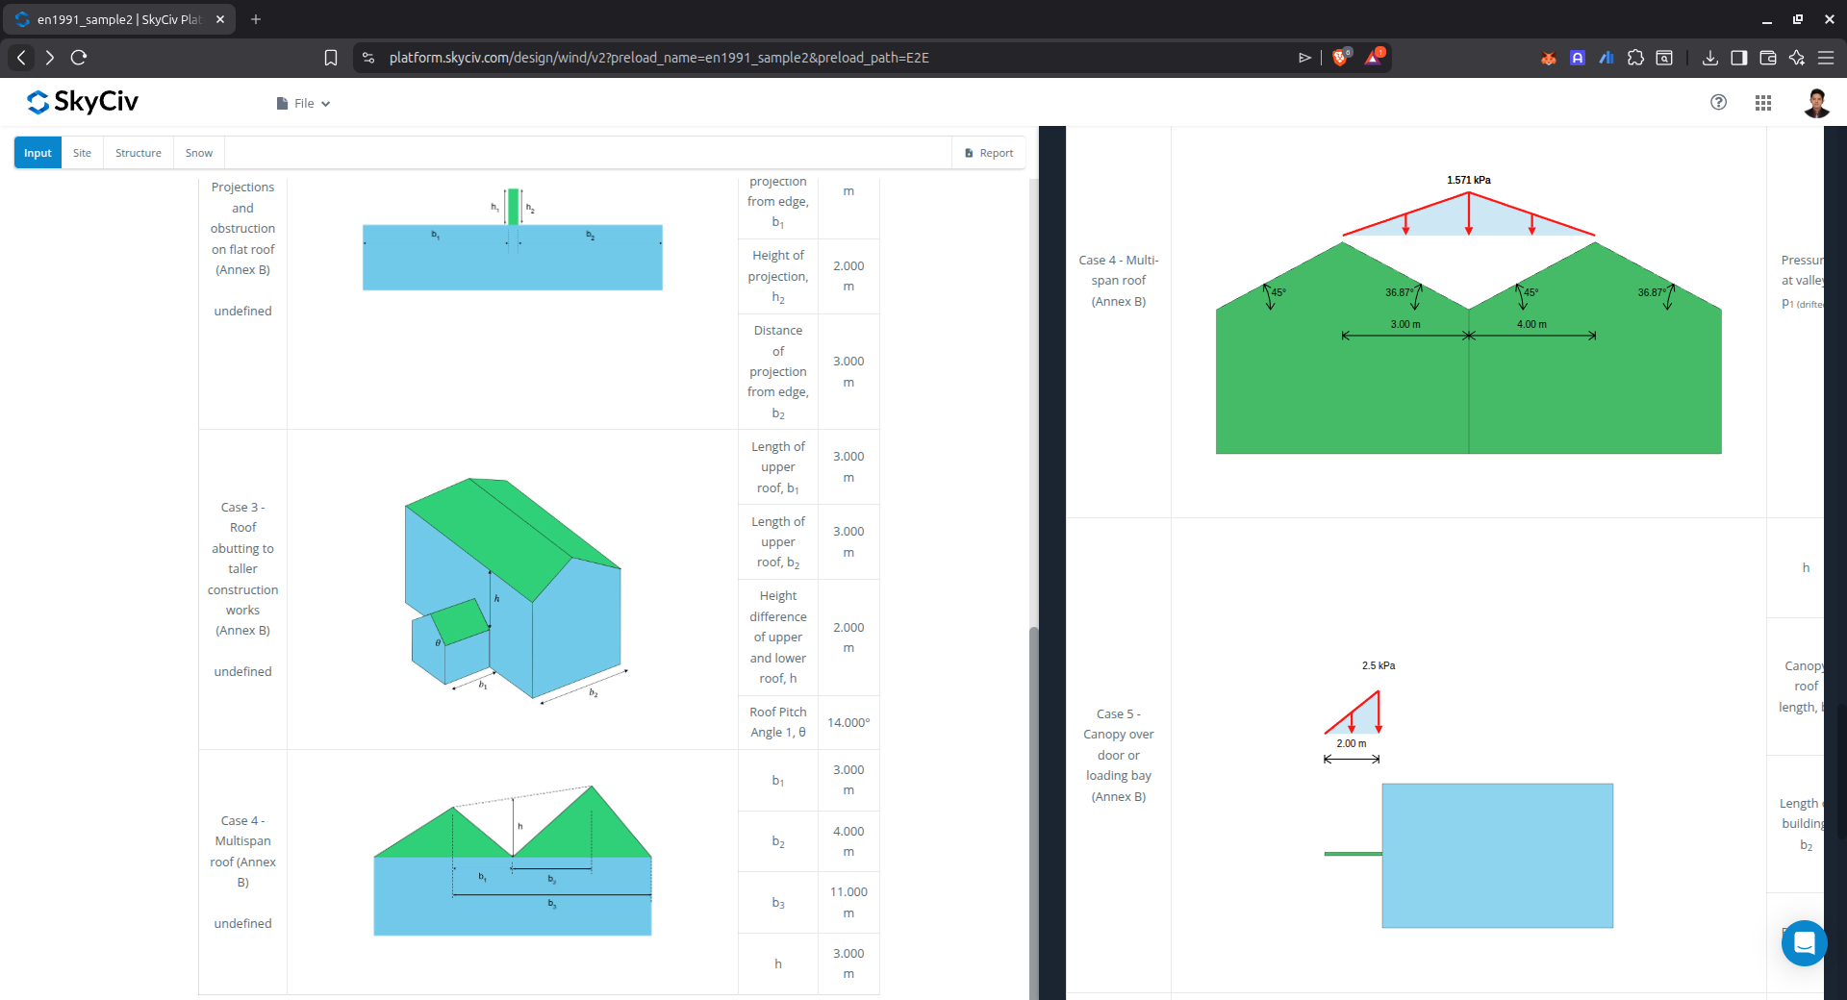1847x1000 pixels.
Task: Select the Snow tab
Action: coord(199,153)
